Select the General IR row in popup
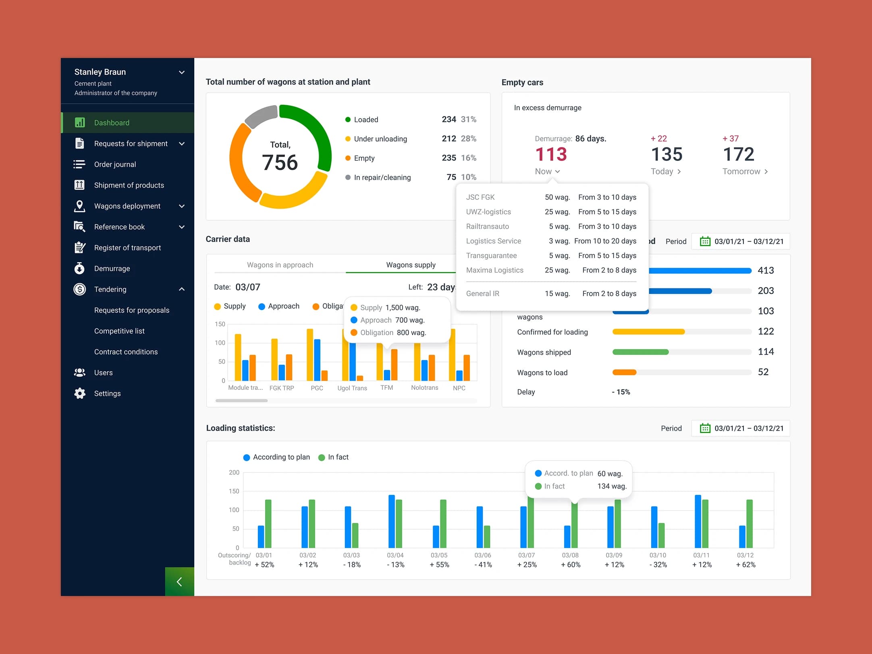This screenshot has height=654, width=872. (x=551, y=294)
